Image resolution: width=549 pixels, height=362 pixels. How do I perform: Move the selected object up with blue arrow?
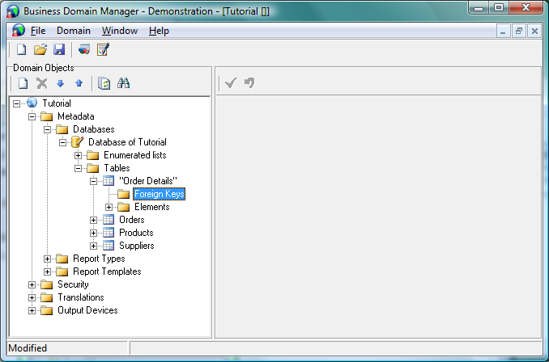79,83
